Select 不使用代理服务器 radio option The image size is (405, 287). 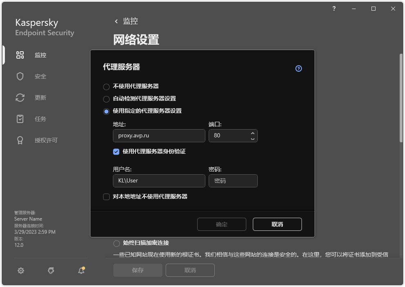click(106, 86)
